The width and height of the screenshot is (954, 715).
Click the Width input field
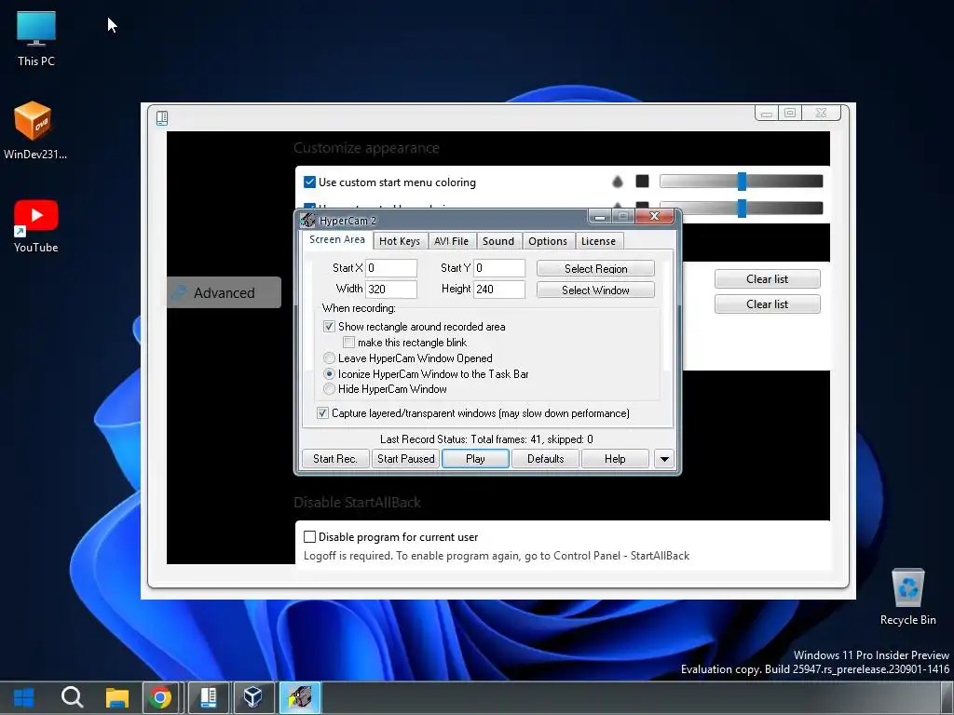(391, 289)
